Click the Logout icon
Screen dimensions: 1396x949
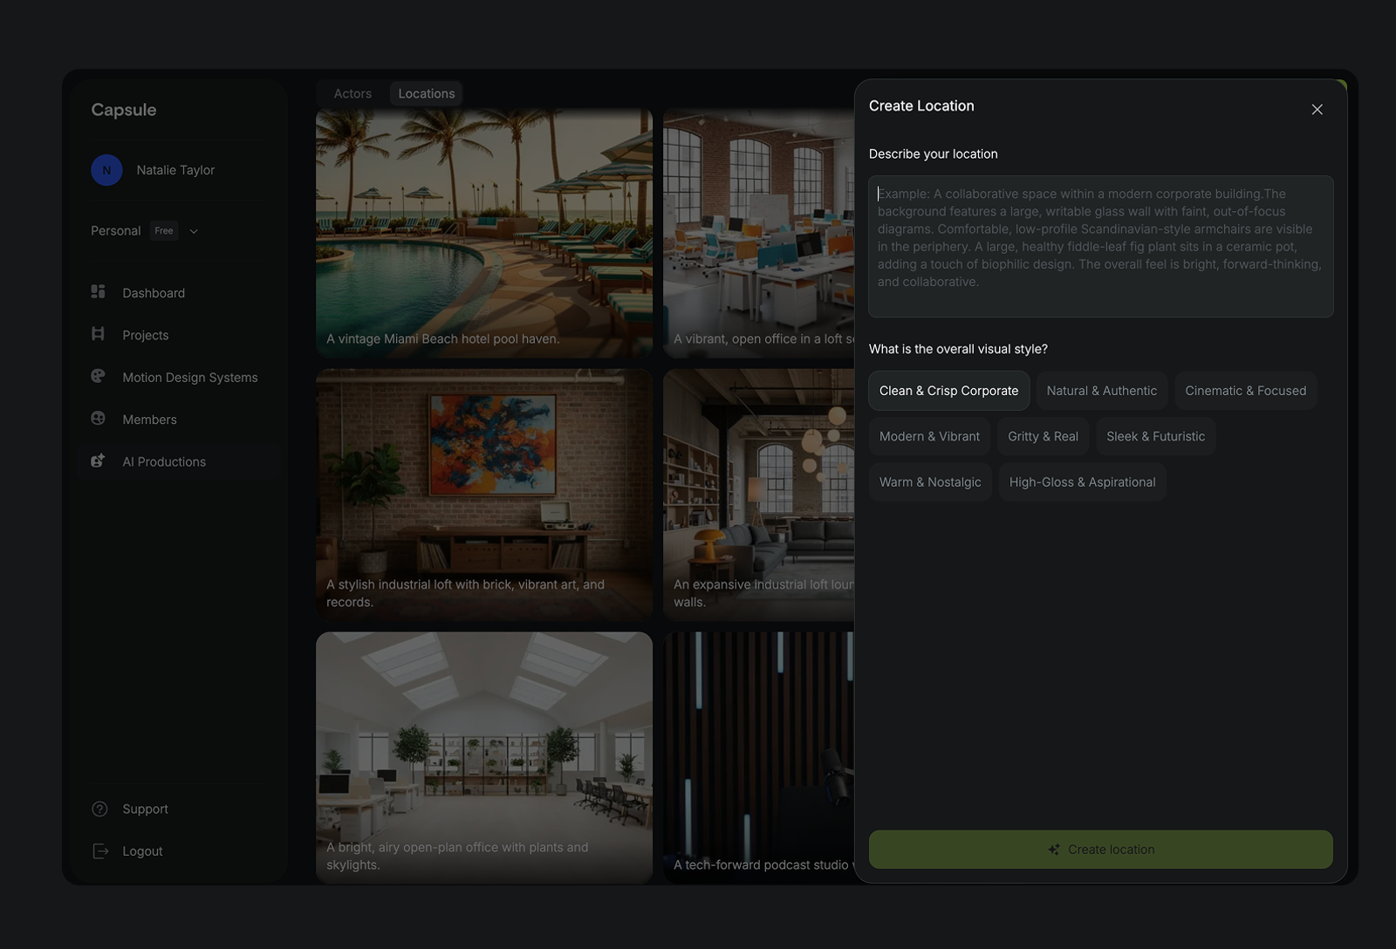point(100,850)
